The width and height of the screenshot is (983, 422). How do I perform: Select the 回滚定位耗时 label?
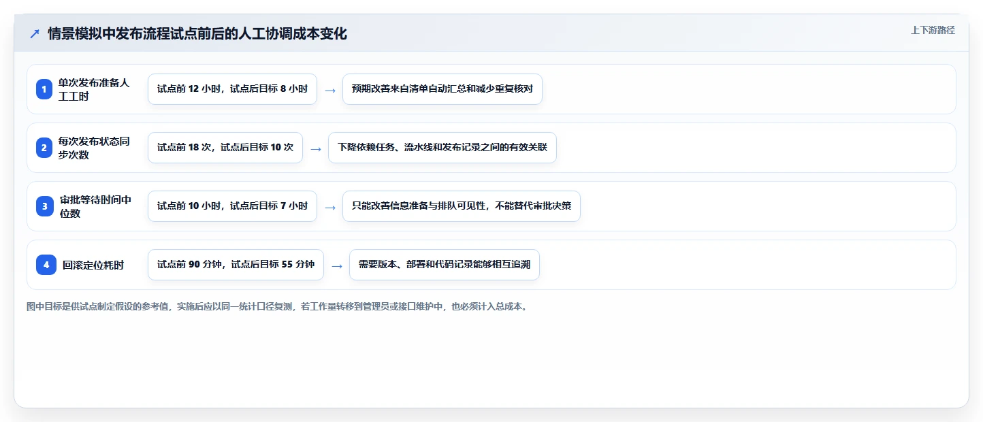pyautogui.click(x=93, y=265)
